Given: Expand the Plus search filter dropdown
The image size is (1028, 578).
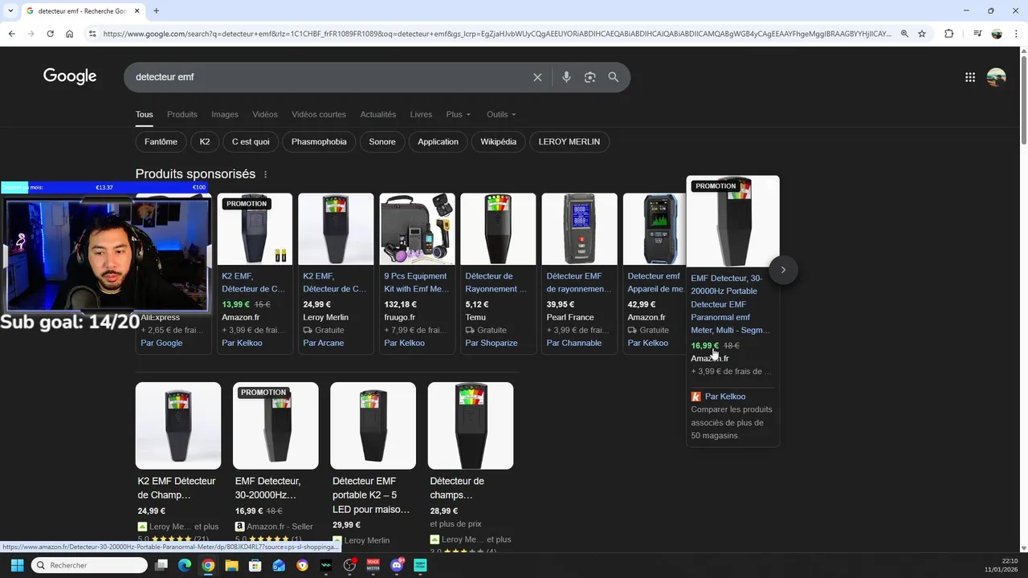Looking at the screenshot, I should [459, 114].
